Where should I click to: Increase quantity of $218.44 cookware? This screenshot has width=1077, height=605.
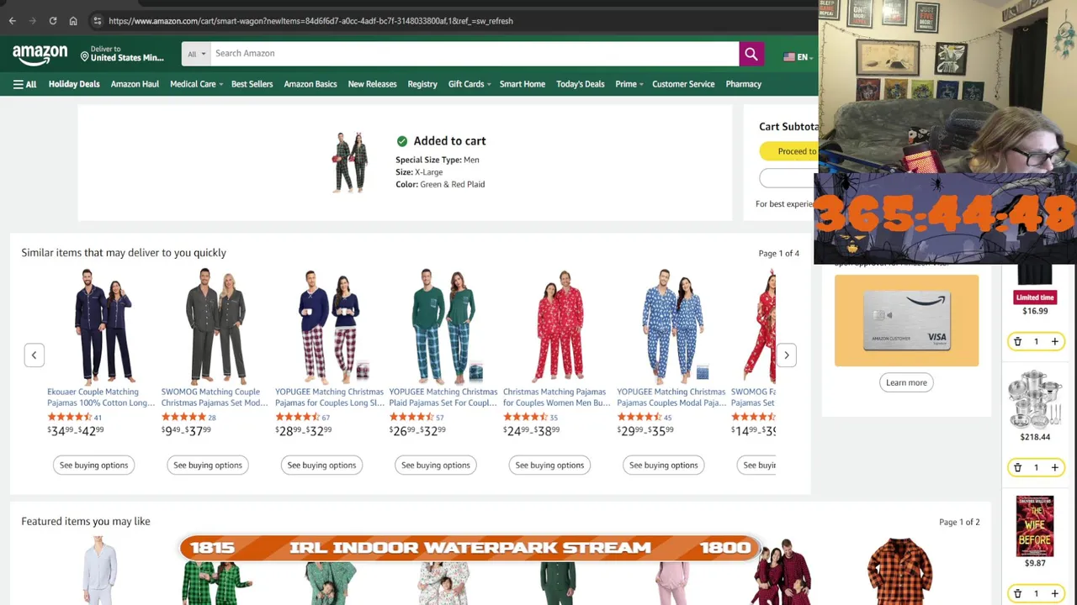coord(1054,467)
